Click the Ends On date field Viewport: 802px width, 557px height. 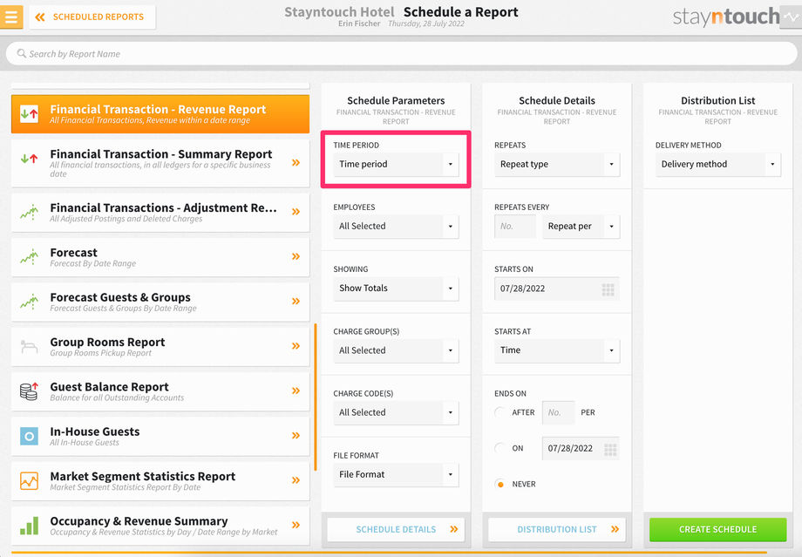581,448
